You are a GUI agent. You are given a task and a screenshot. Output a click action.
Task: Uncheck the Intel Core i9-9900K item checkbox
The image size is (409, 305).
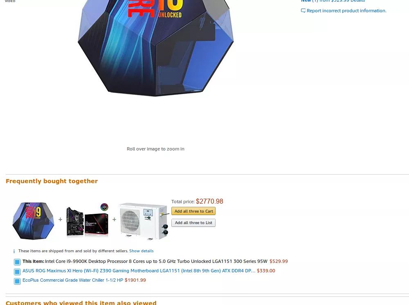point(17,262)
